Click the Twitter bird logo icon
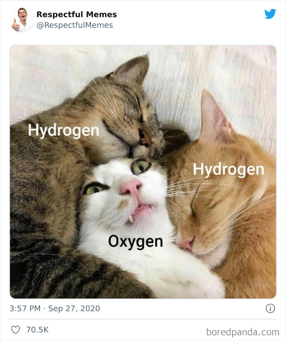This screenshot has height=341, width=286. (x=270, y=14)
